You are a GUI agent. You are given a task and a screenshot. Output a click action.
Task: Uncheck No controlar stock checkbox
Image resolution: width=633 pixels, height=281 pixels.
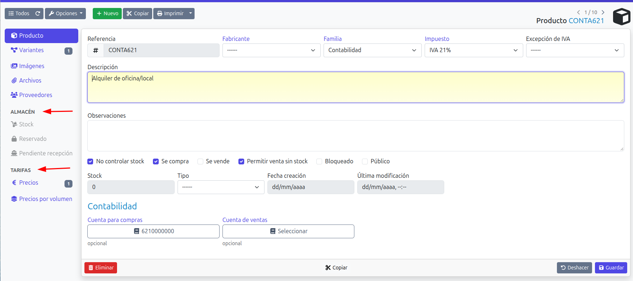point(91,162)
